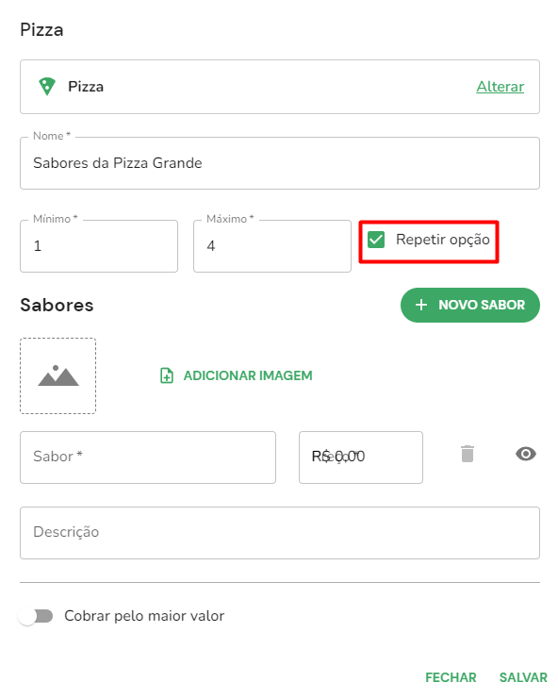Click the plus icon on Novo Sabor
The image size is (558, 699).
click(420, 305)
